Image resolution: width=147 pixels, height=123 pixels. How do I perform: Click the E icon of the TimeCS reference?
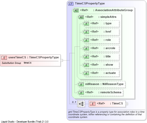[x=93, y=104]
